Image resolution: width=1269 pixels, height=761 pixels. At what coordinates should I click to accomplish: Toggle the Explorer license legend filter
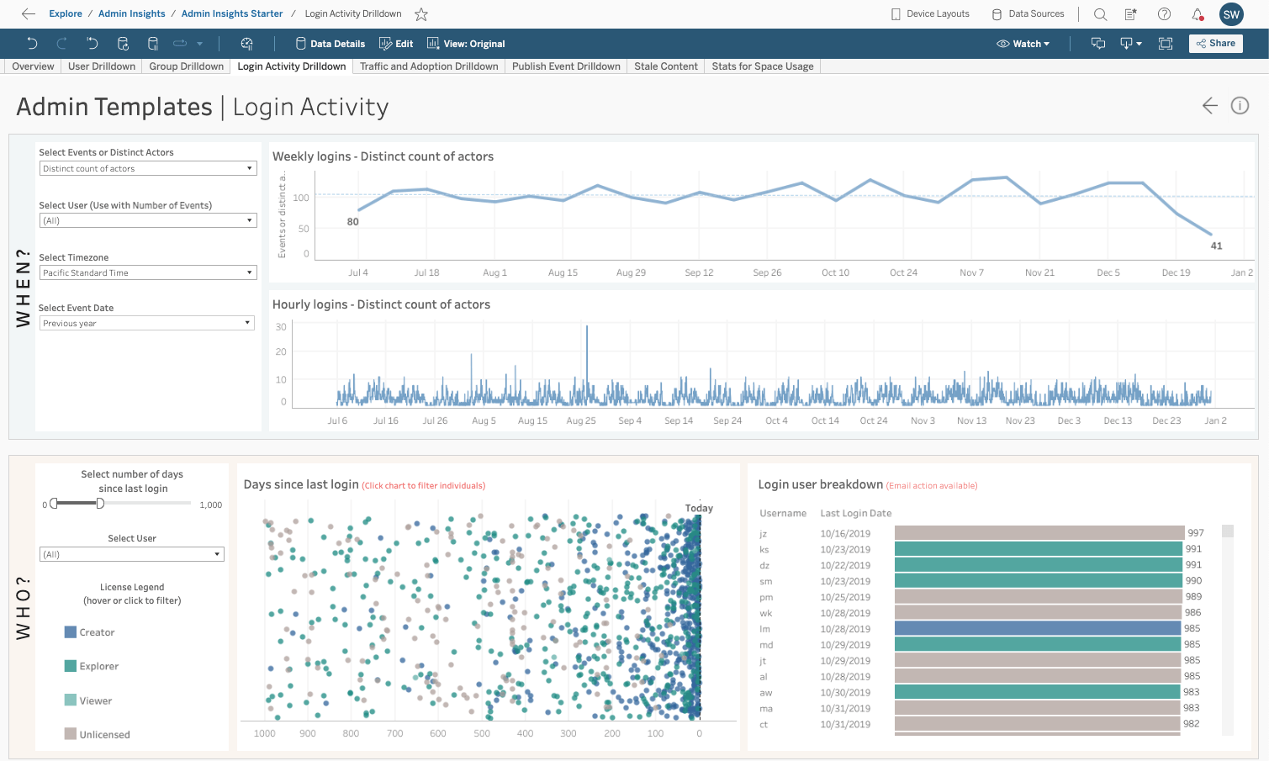[71, 666]
